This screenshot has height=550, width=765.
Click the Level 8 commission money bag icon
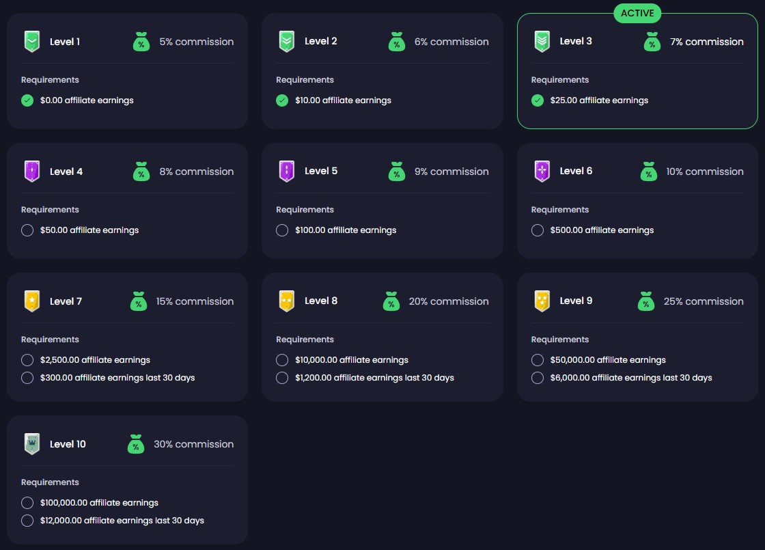[391, 301]
